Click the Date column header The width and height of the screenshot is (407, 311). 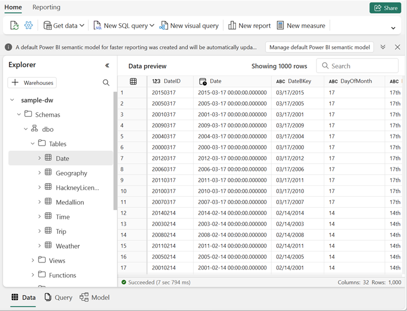(x=232, y=81)
